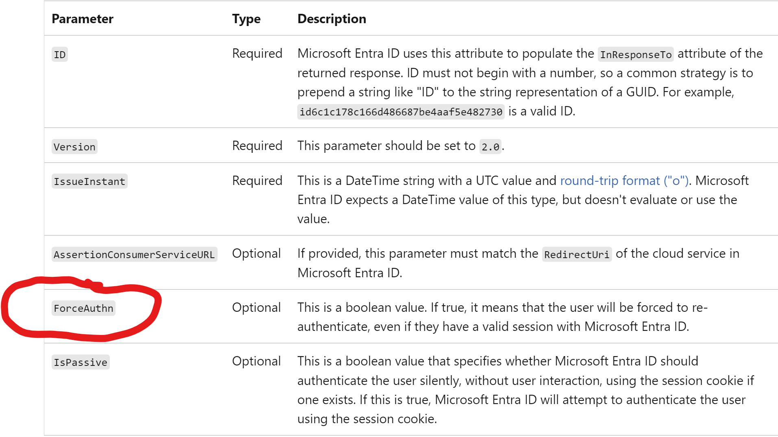
Task: Click the IssueInstant parameter name
Action: 89,181
